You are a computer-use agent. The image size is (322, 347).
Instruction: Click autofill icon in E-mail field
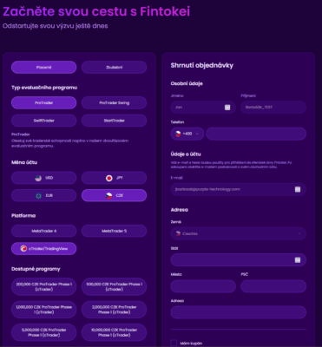click(x=298, y=189)
